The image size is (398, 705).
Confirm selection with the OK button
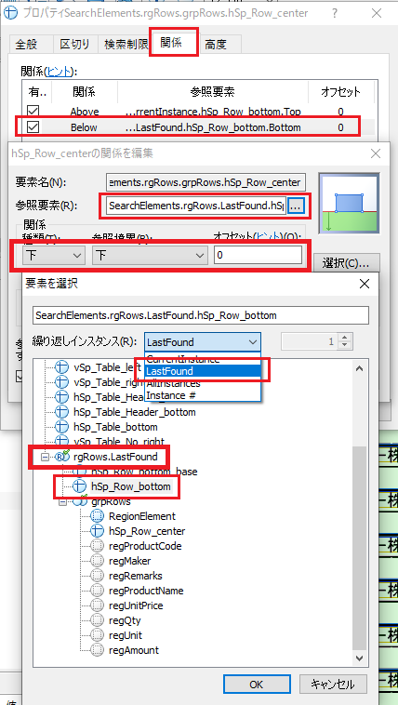(x=257, y=685)
